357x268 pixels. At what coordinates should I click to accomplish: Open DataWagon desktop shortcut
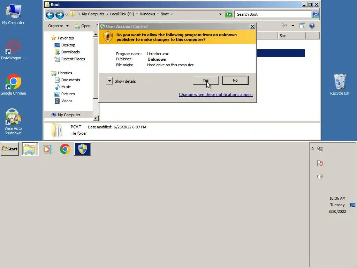coord(13,50)
